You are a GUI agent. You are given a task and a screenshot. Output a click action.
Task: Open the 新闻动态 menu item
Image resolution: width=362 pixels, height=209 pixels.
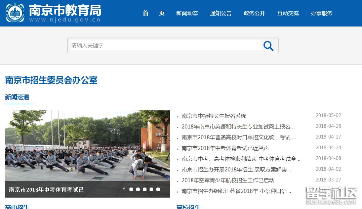coord(187,13)
